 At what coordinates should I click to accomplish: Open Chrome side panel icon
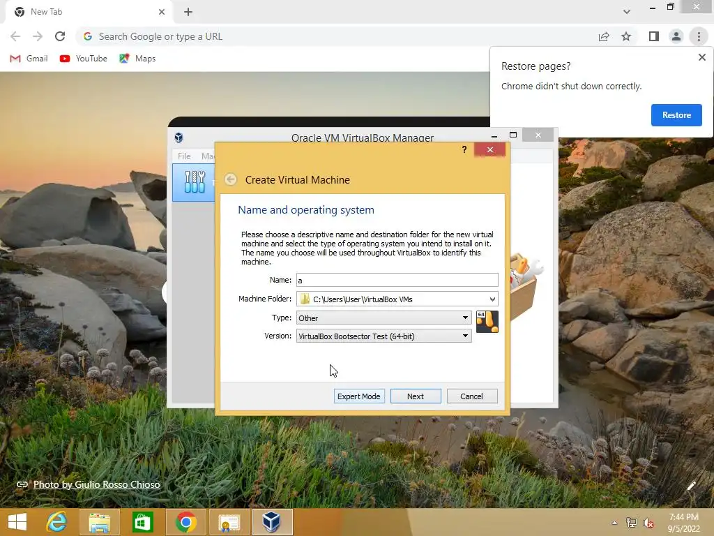point(654,36)
